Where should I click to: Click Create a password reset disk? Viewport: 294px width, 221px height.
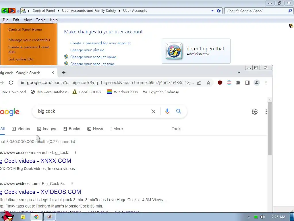click(x=29, y=49)
